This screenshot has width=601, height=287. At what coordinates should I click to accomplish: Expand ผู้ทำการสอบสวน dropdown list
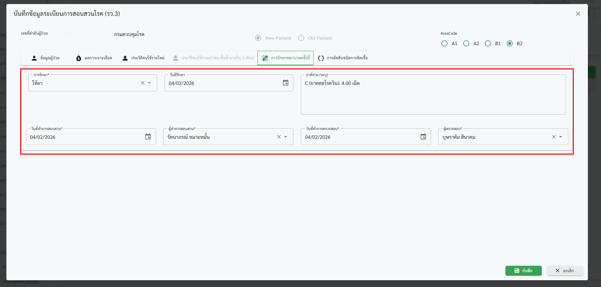[286, 137]
